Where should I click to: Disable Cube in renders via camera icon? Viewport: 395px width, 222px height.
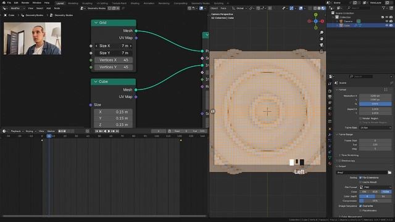(391, 25)
